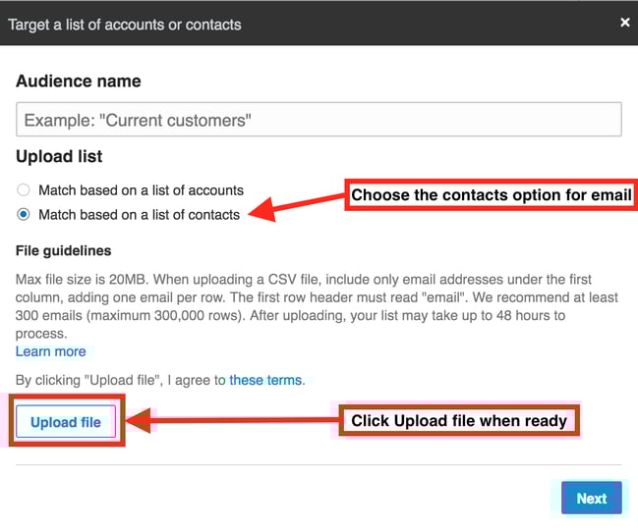
Task: Click the red arrow pointing at Upload file
Action: tap(234, 422)
